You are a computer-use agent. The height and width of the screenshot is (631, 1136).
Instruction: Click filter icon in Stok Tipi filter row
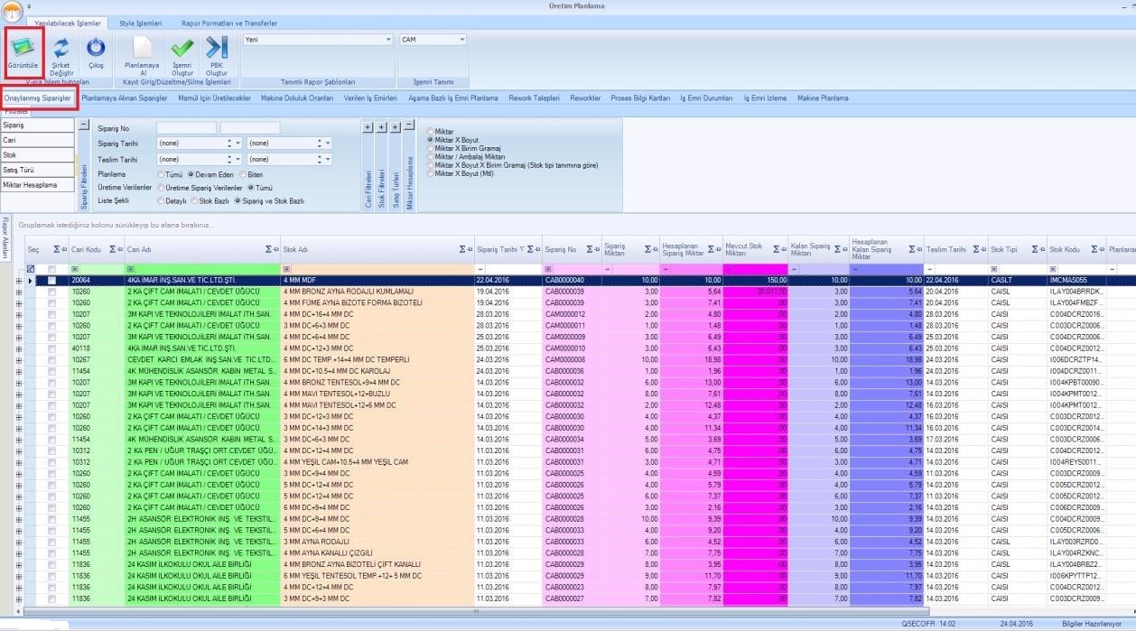coord(994,269)
